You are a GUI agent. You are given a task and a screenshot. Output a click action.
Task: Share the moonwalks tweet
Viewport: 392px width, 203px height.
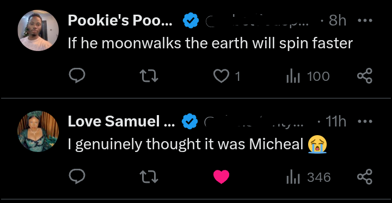pos(365,75)
